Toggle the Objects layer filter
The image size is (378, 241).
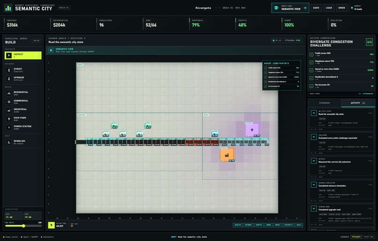tap(238, 225)
